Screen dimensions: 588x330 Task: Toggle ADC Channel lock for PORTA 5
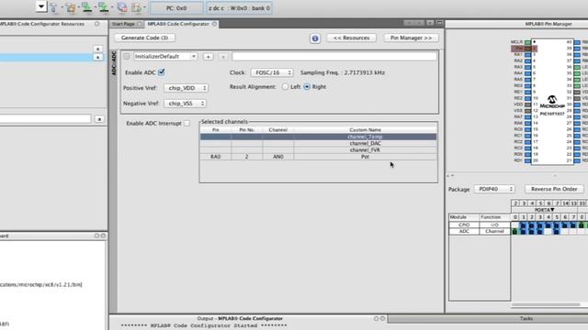[x=557, y=232]
